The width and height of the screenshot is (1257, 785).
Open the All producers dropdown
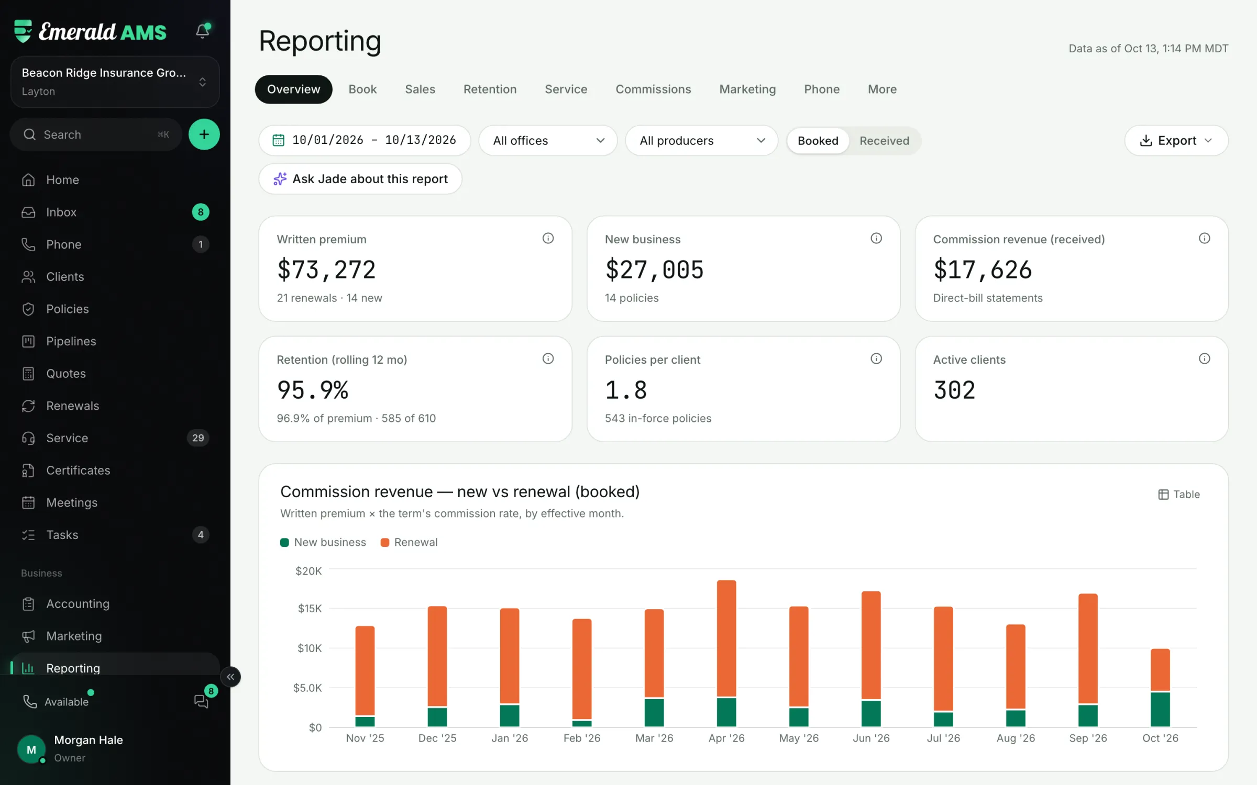[701, 141]
